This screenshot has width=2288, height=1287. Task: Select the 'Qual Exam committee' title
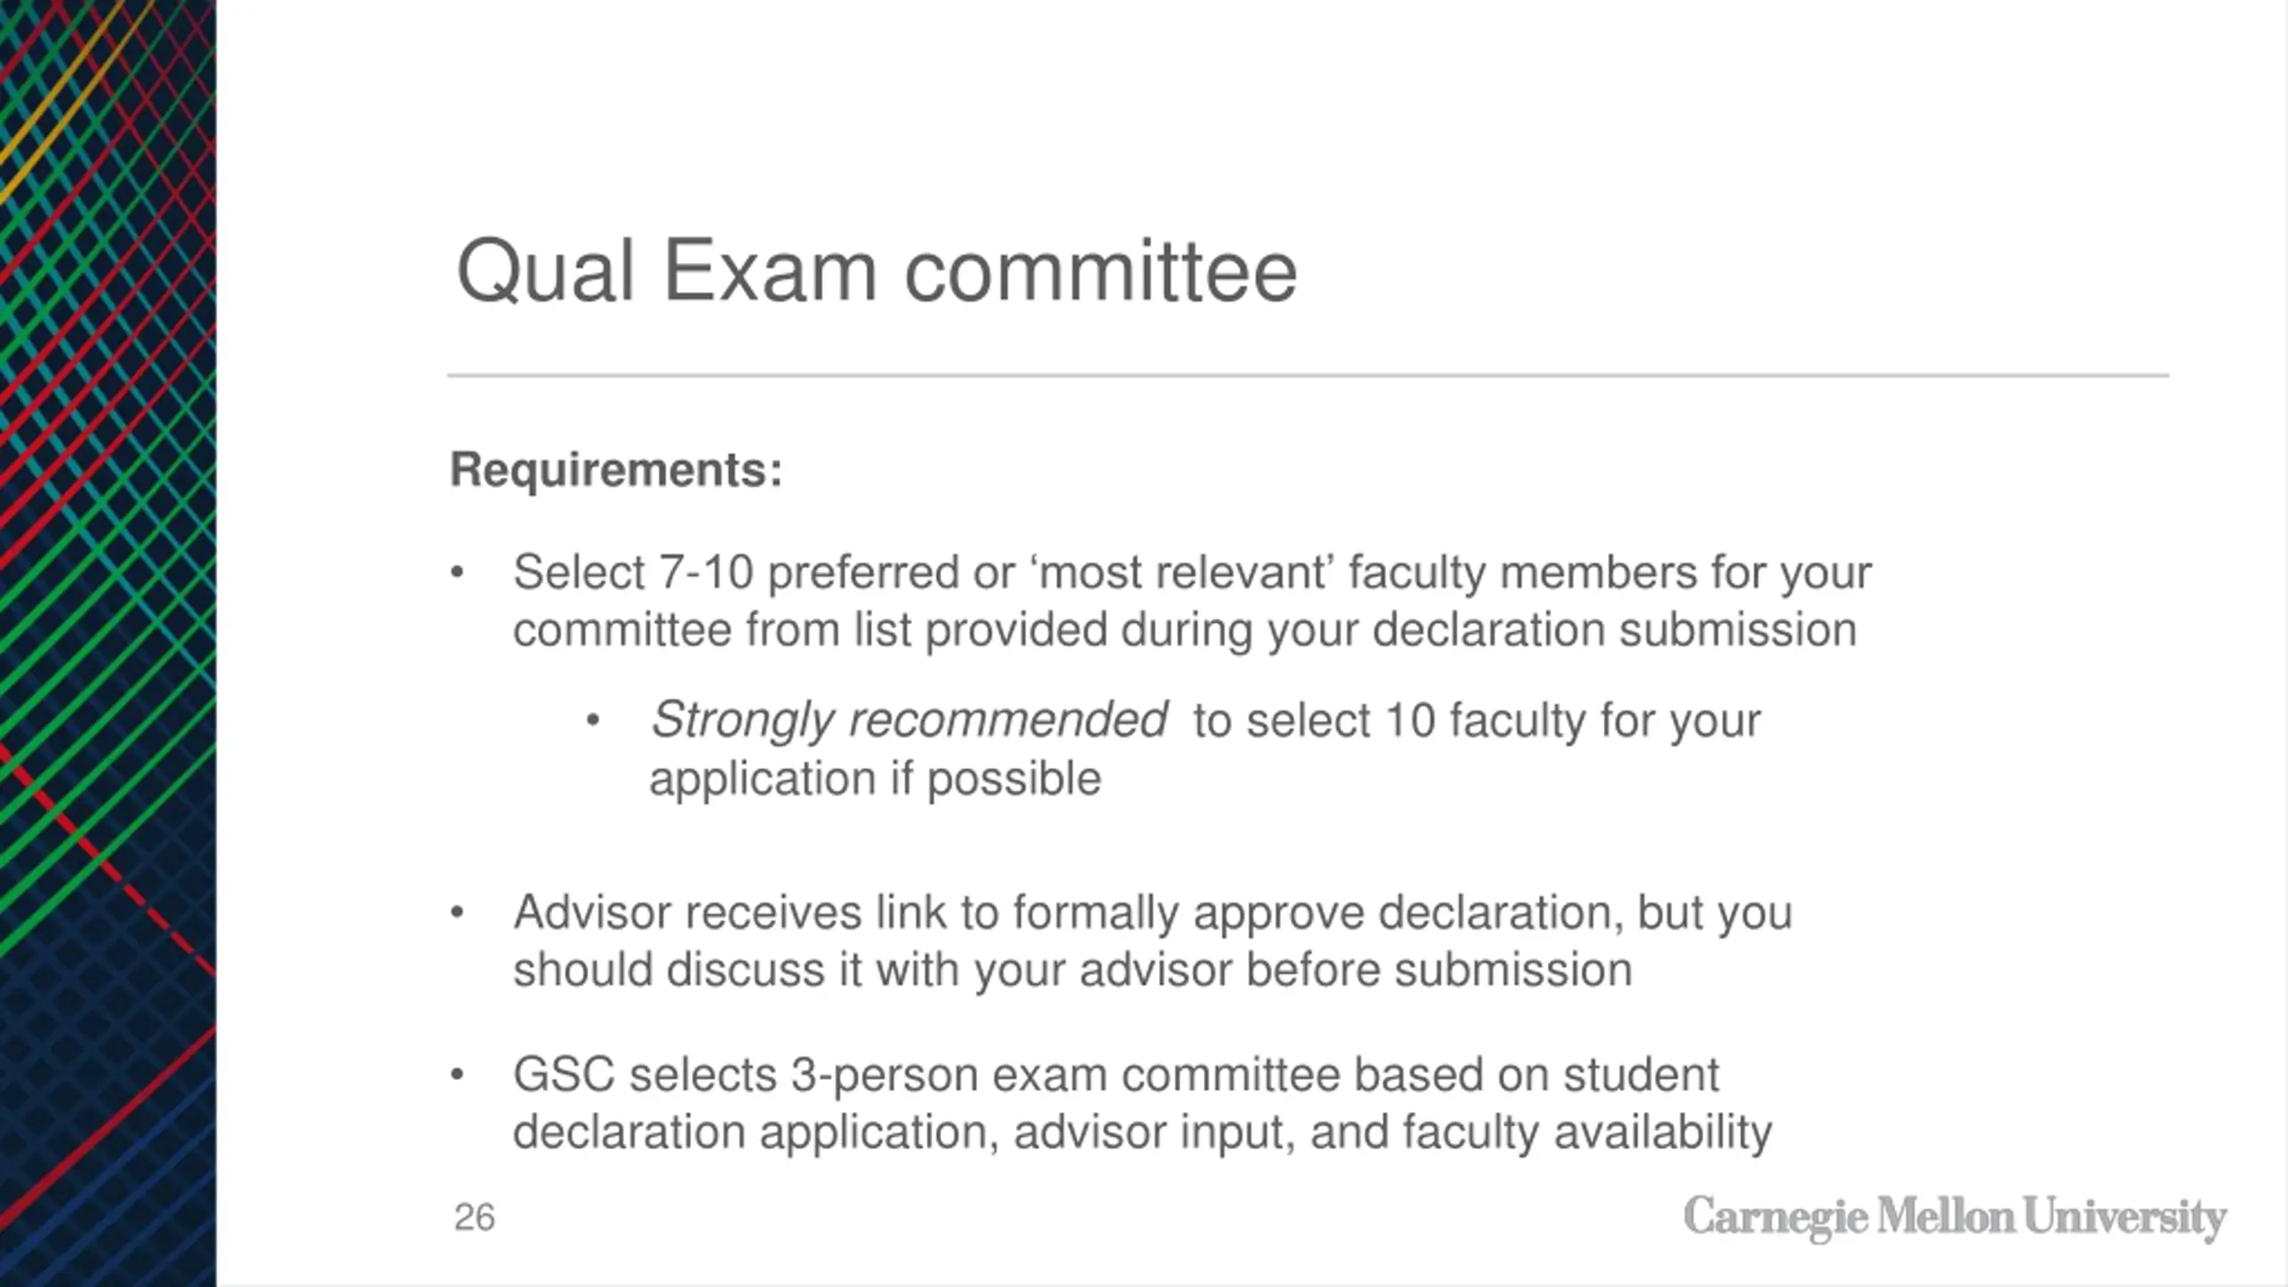(x=876, y=271)
